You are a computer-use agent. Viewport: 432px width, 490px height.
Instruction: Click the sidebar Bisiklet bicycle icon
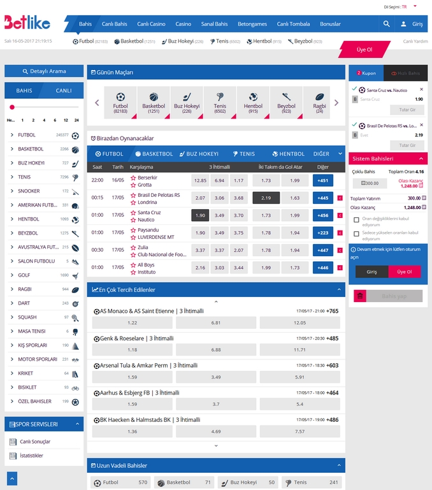(x=75, y=388)
